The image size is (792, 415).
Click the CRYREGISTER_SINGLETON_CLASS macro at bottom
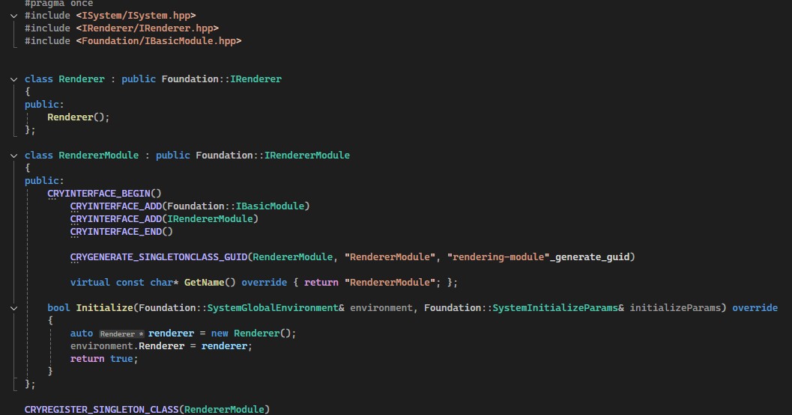pyautogui.click(x=101, y=410)
